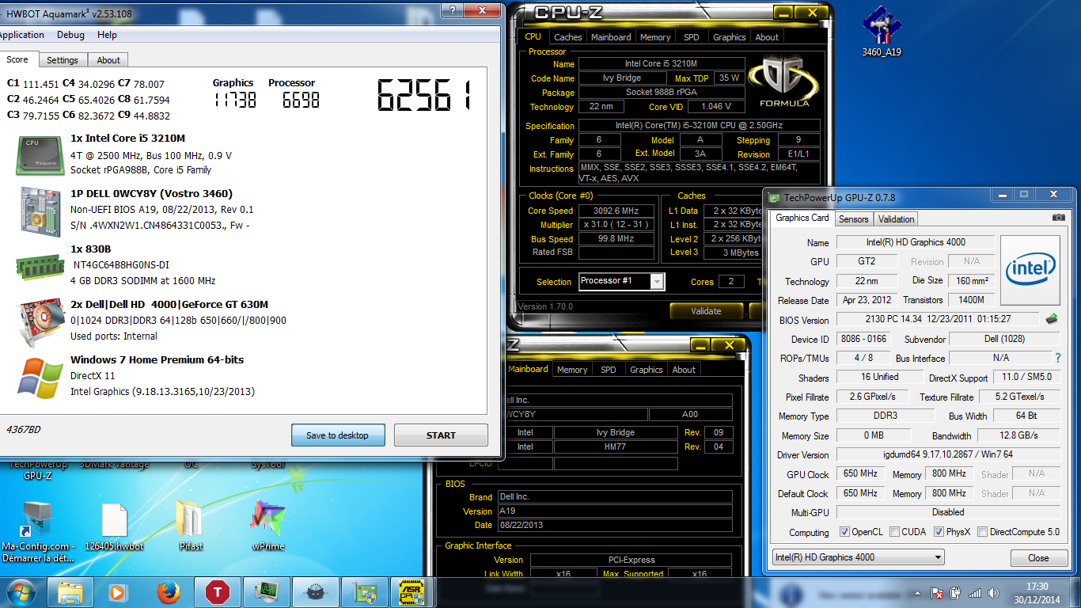
Task: Click the GPU-Z BIOS save chip icon
Action: (x=1052, y=319)
